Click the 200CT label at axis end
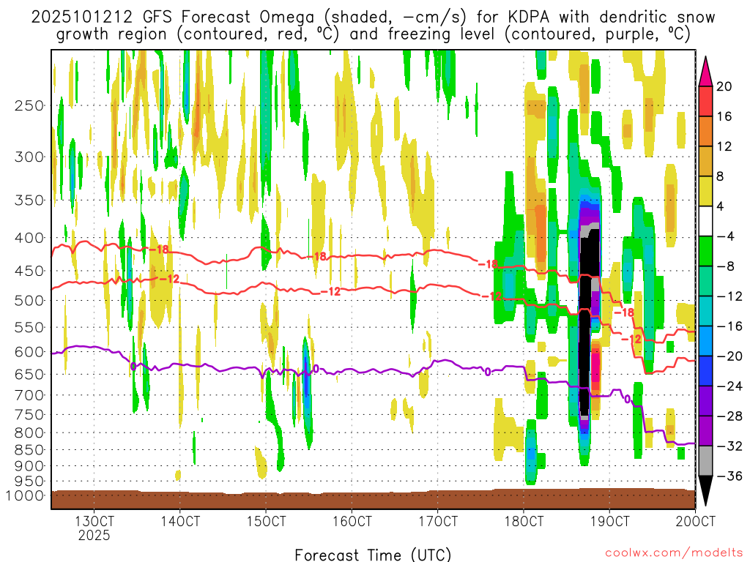This screenshot has height=562, width=750. (694, 521)
